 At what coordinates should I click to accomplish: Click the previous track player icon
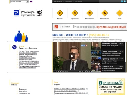coord(58,71)
